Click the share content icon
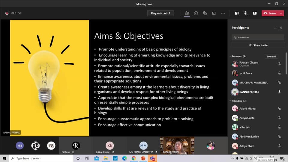This screenshot has height=162, width=288. 254,13
